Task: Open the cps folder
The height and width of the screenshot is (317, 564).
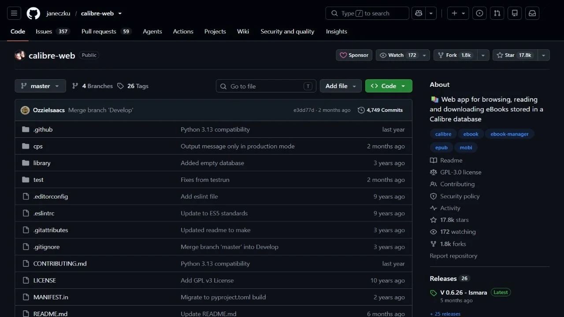Action: (38, 146)
